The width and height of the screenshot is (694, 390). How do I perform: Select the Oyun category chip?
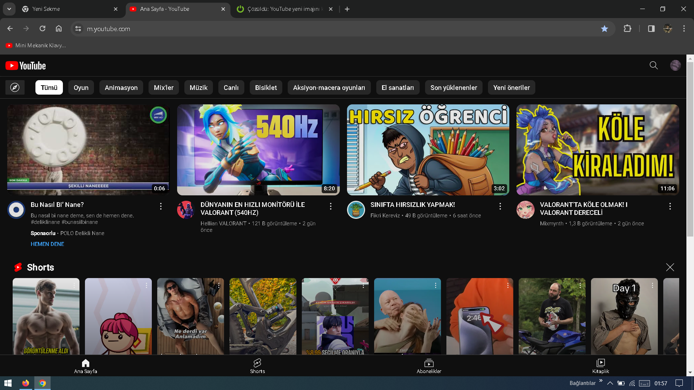81,87
